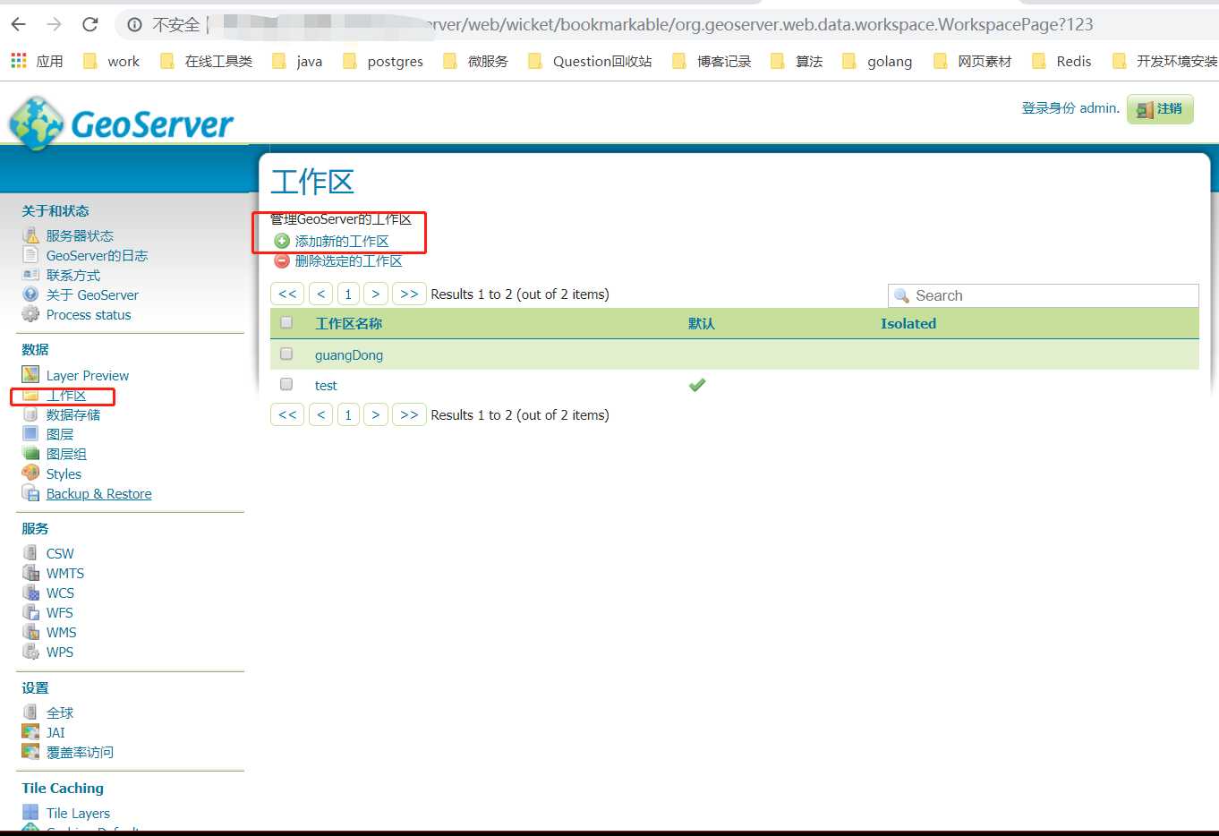Image resolution: width=1219 pixels, height=836 pixels.
Task: Tick the checkbox for guangDong workspace
Action: [286, 354]
